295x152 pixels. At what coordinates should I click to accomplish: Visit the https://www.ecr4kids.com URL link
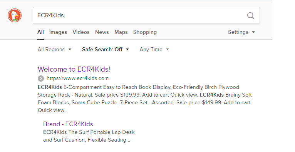78,79
